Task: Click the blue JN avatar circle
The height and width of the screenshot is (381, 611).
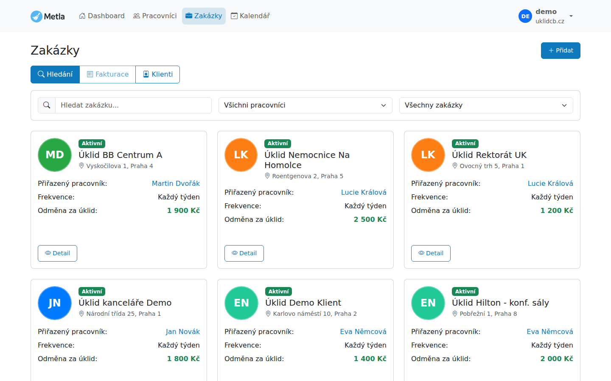Action: pos(55,303)
